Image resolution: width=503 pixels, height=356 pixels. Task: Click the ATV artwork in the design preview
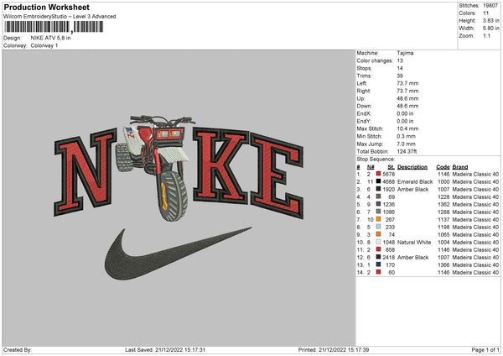(156, 168)
